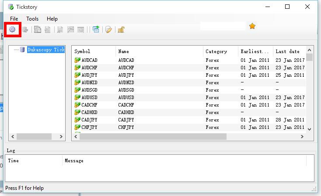Image resolution: width=321 pixels, height=196 pixels.
Task: Click AUDJPY's last date 25 Jan 2011
Action: coord(290,75)
